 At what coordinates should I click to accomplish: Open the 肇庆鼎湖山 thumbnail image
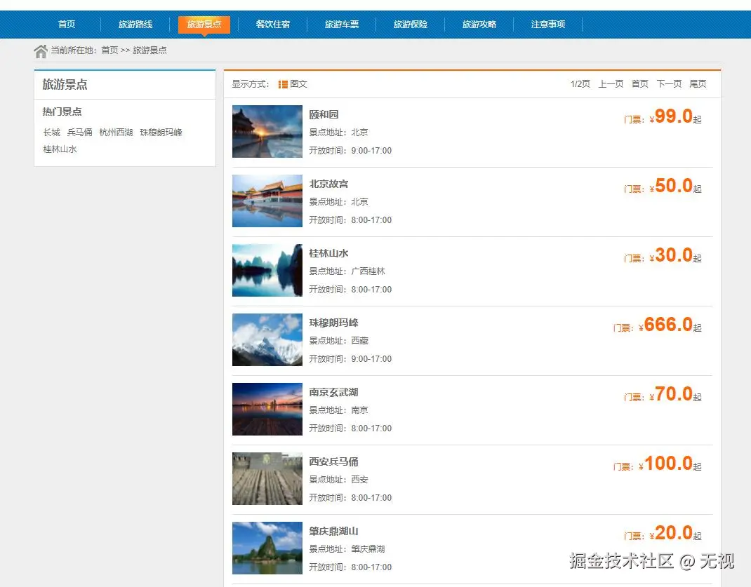pyautogui.click(x=267, y=548)
